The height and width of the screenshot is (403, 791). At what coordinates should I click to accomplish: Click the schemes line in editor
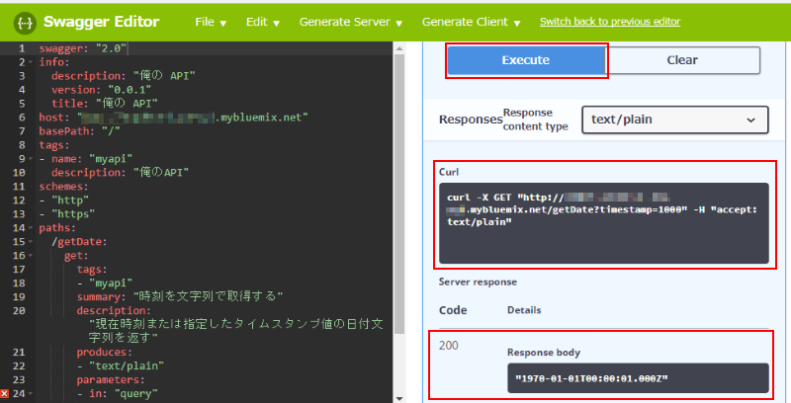[63, 187]
